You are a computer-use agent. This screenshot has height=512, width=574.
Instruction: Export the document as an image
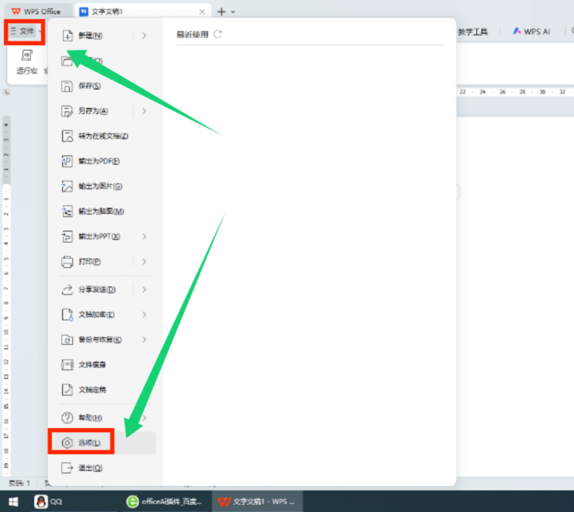click(100, 186)
